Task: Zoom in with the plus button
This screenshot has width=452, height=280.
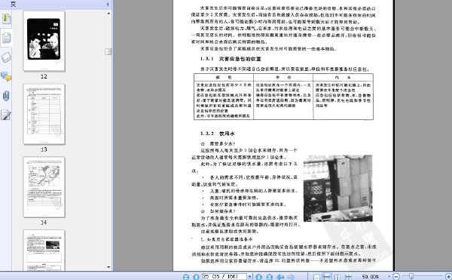Action: (448, 276)
